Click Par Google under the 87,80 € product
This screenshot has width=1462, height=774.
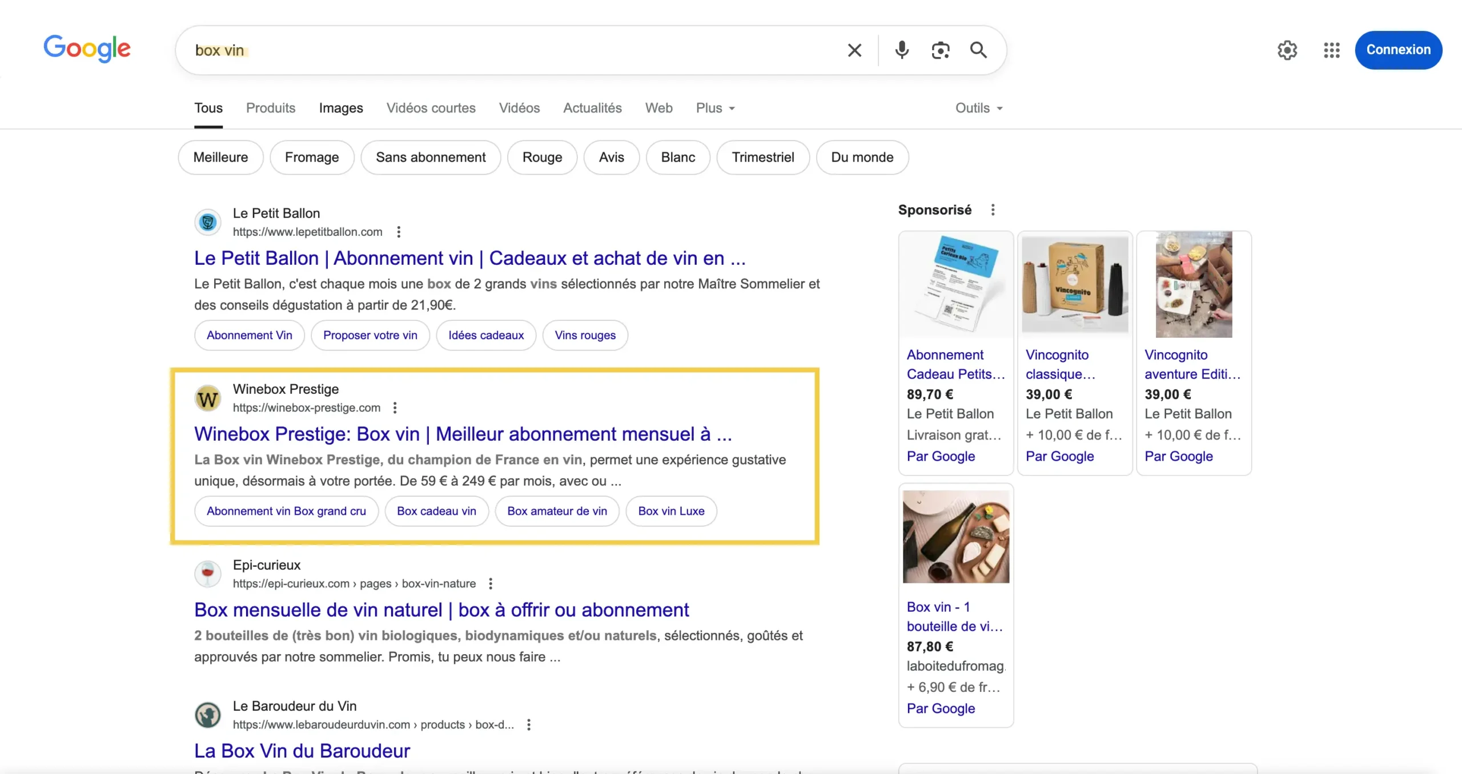pos(941,708)
